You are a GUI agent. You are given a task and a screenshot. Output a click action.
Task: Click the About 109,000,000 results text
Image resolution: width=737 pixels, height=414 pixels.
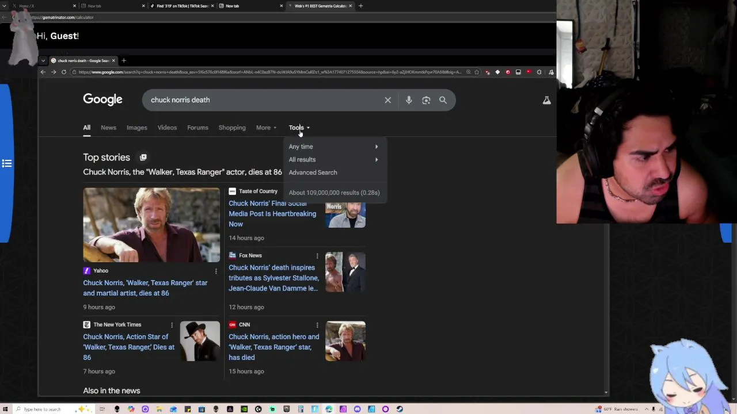(334, 193)
